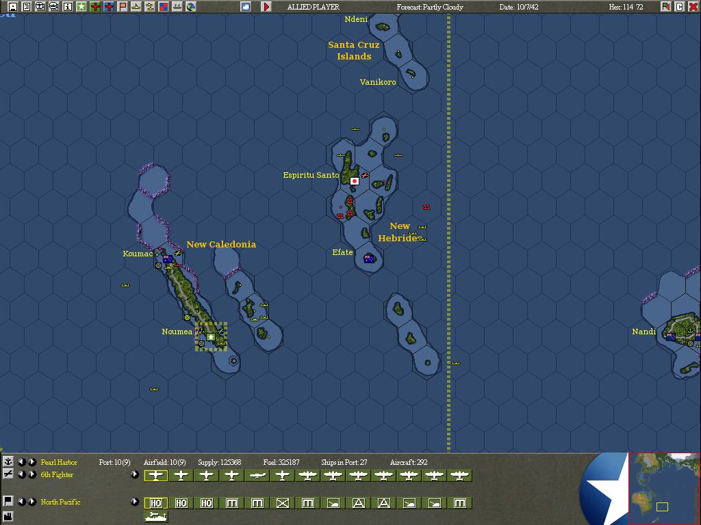Click the green and red flags icon

coord(666,7)
